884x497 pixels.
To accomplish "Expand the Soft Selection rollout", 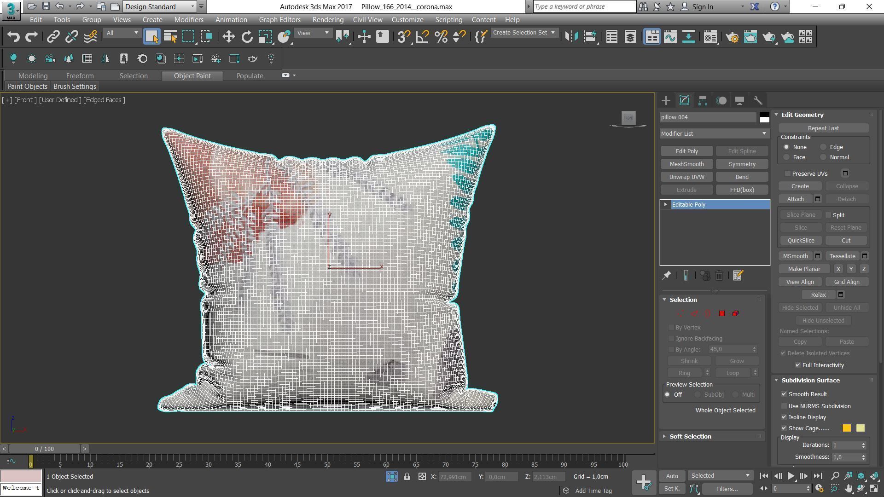I will (x=690, y=437).
